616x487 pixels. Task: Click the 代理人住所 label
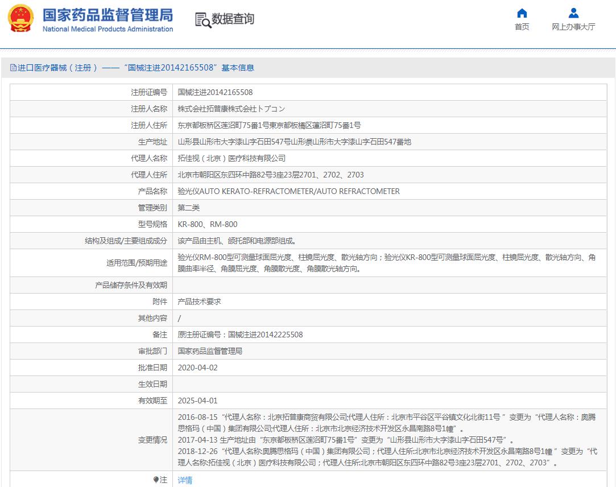pos(149,175)
